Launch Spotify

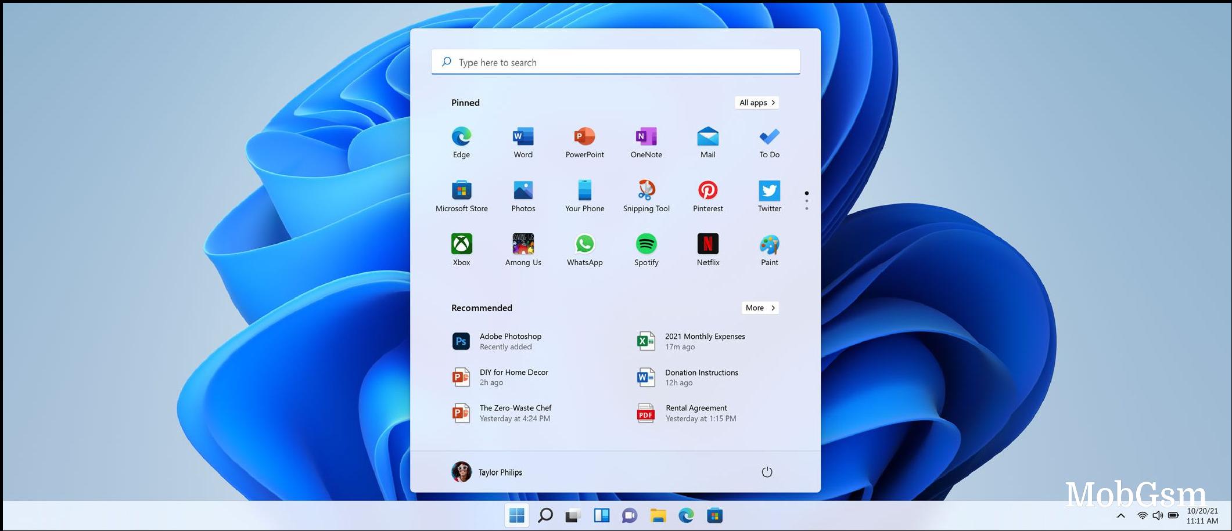point(646,250)
